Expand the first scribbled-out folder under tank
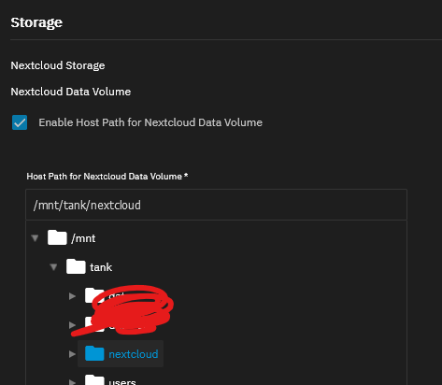 tap(72, 296)
